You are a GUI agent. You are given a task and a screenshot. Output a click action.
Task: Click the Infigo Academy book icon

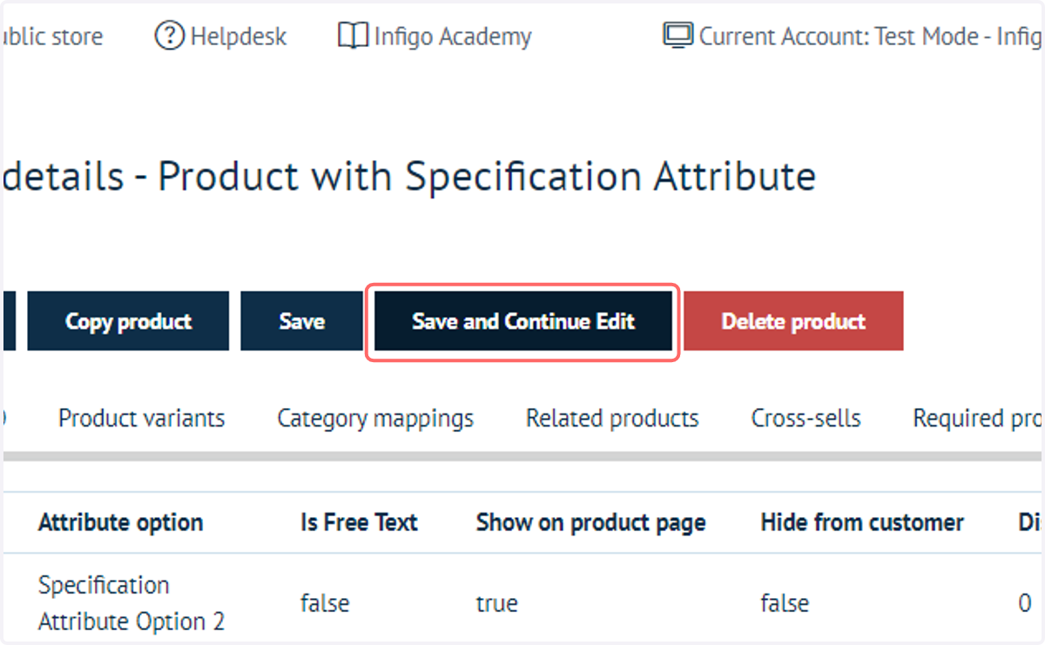[353, 36]
